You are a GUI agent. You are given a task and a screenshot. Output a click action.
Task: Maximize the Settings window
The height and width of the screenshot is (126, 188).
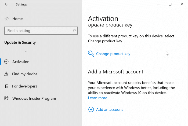tap(170, 4)
